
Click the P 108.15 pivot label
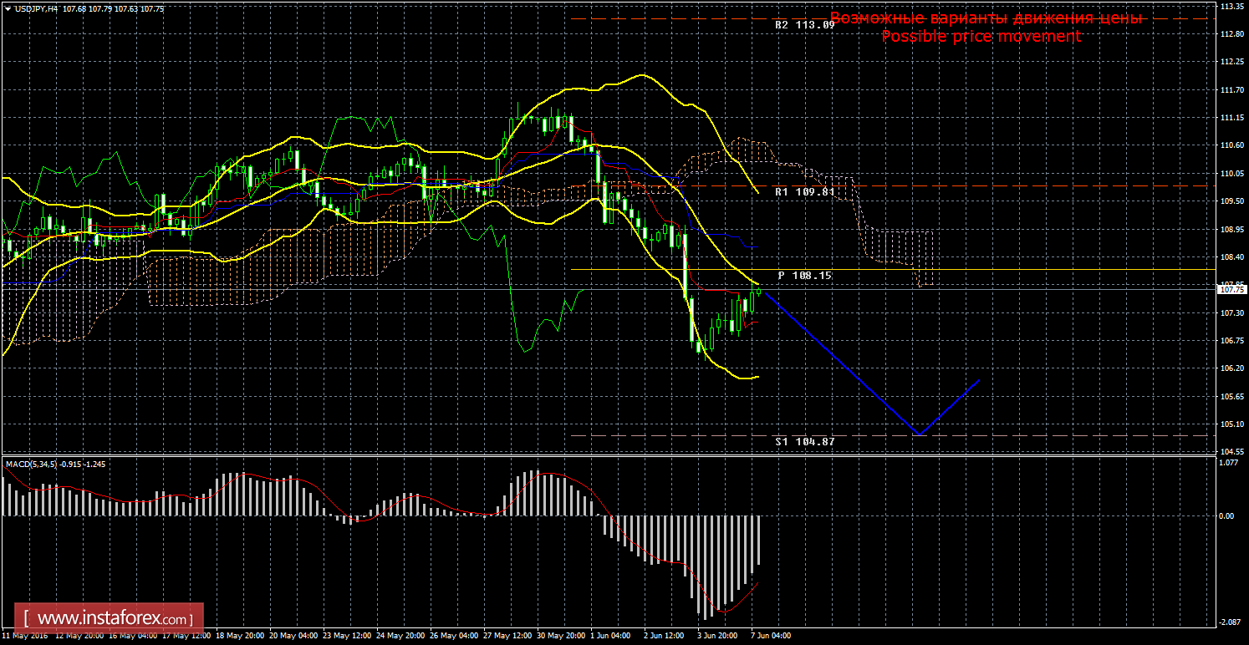tap(804, 275)
